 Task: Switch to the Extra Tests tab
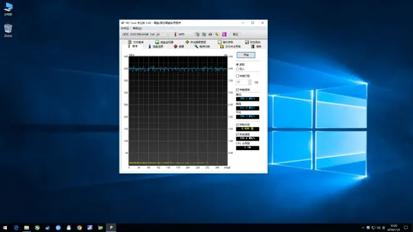253,42
